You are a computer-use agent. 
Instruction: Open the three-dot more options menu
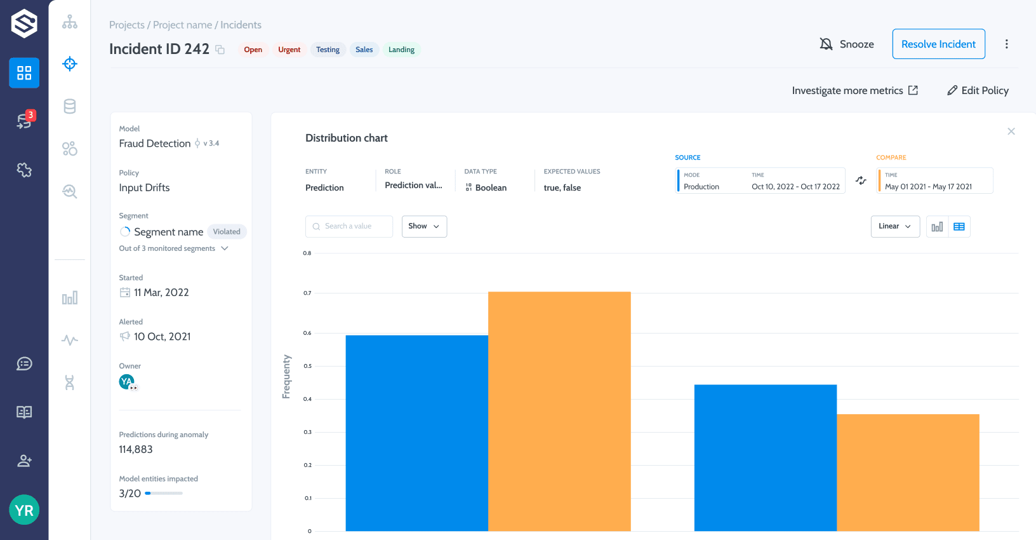tap(1006, 44)
